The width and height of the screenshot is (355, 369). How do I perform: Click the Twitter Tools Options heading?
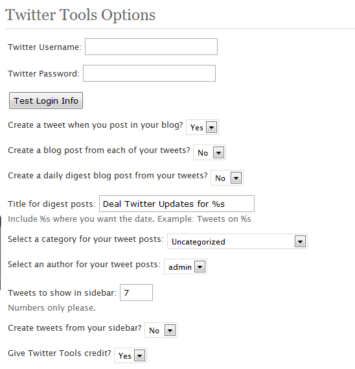point(80,15)
